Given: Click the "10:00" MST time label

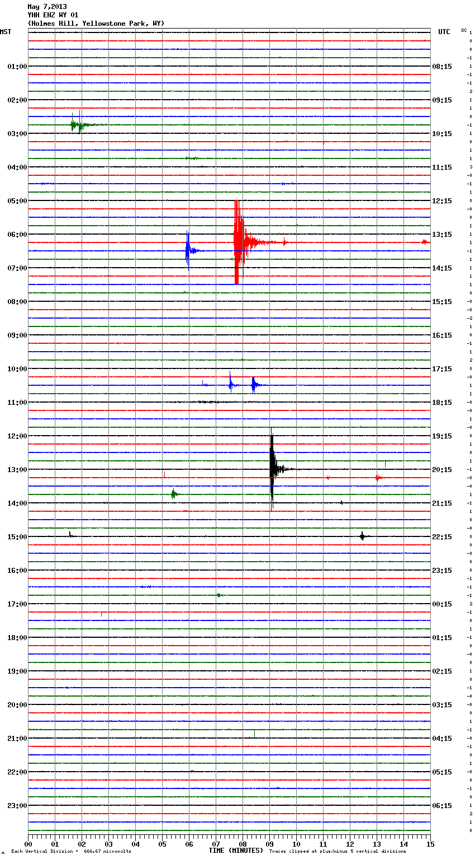Looking at the screenshot, I should click(x=17, y=368).
